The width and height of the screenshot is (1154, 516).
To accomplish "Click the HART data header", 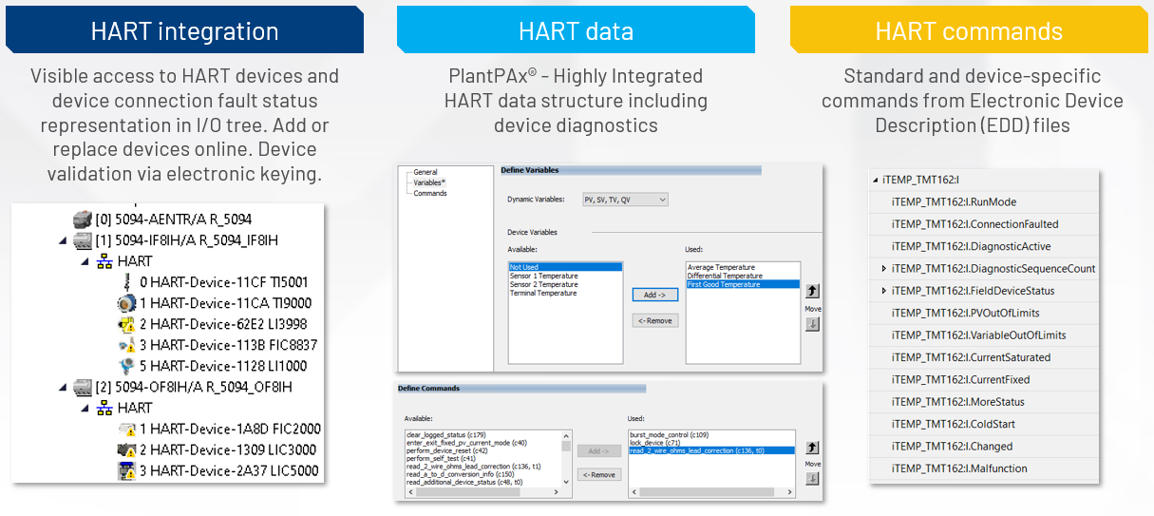I will pos(576,30).
